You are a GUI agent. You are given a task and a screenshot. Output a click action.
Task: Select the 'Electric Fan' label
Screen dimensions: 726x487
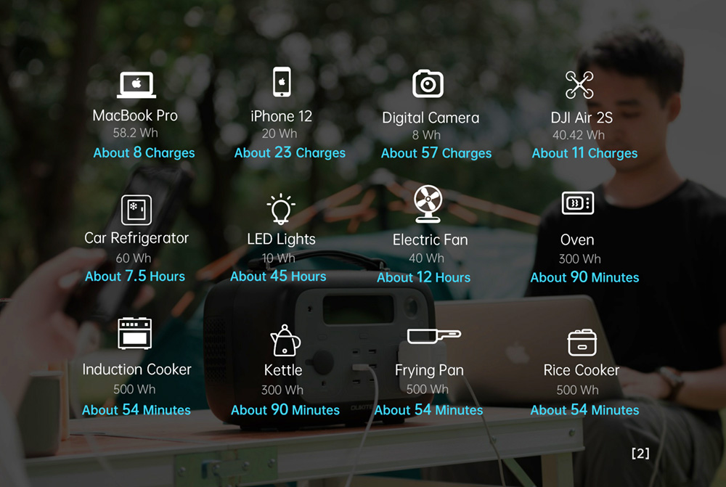click(430, 240)
